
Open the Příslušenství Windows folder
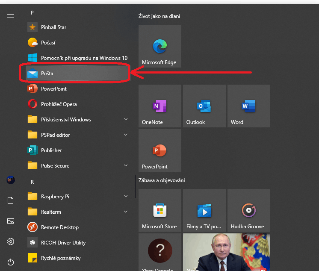tap(77, 120)
